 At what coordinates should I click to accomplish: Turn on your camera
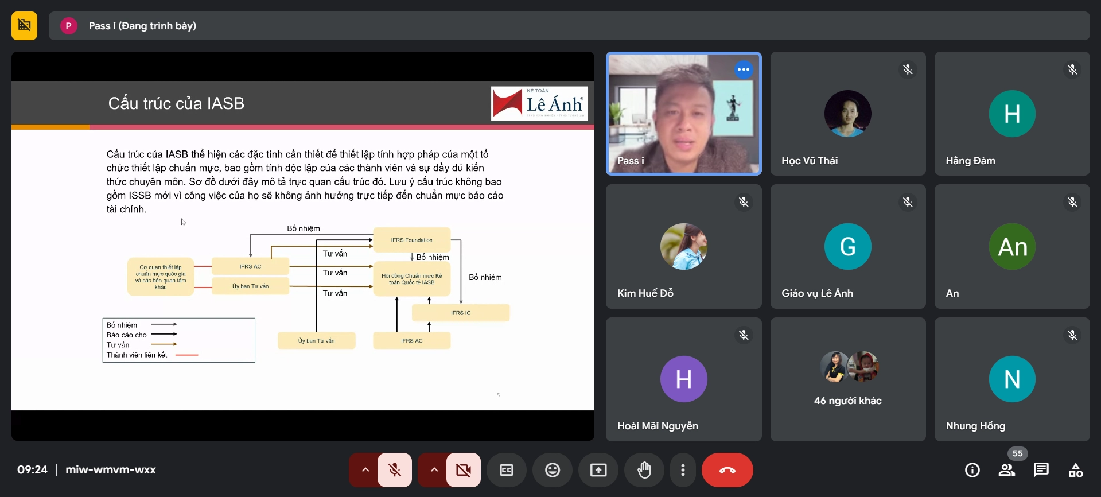point(463,470)
